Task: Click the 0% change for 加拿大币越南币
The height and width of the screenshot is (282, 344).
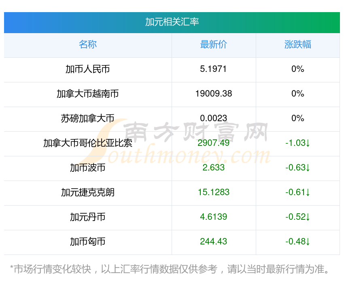Action: coord(298,94)
